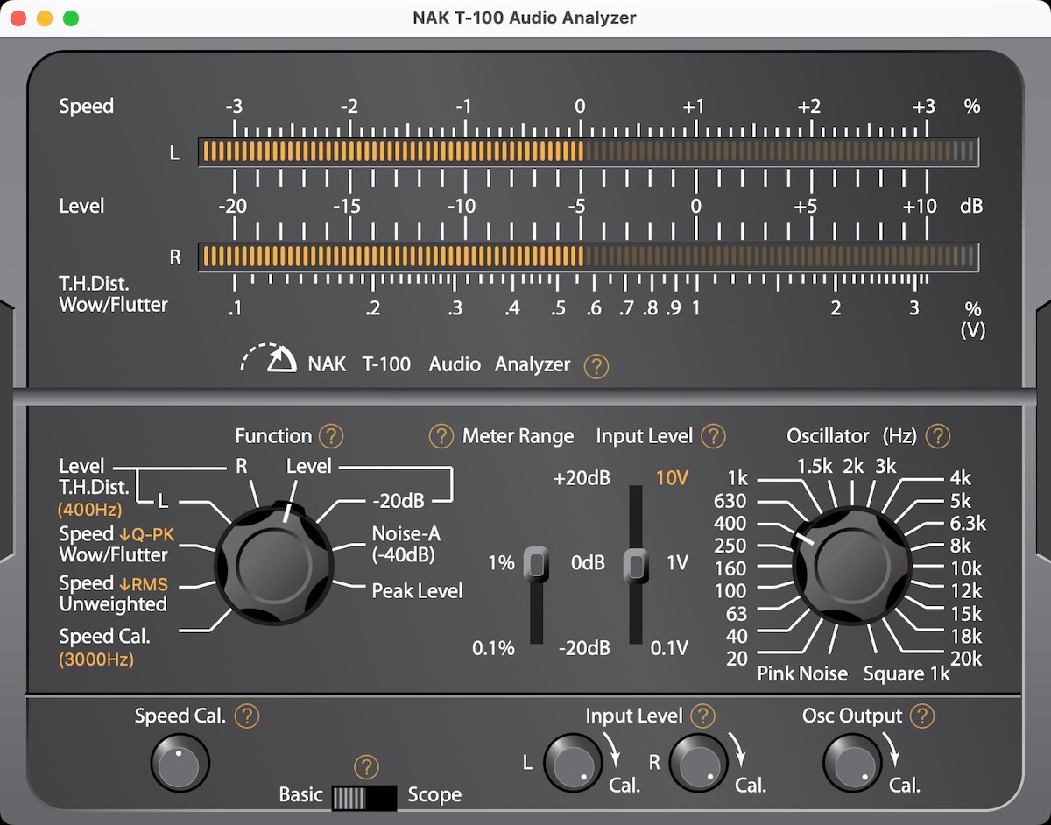1051x825 pixels.
Task: Set oscillator to 160 Hz
Action: pyautogui.click(x=730, y=568)
